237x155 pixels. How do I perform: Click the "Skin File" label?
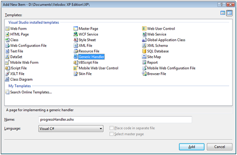click(x=85, y=74)
